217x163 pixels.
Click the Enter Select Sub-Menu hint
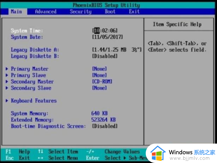[117, 158]
